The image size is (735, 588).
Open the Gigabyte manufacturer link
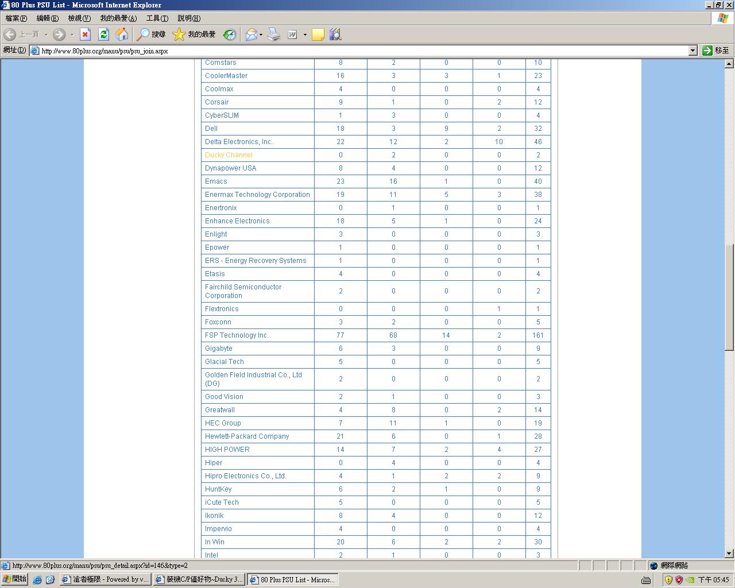[219, 349]
